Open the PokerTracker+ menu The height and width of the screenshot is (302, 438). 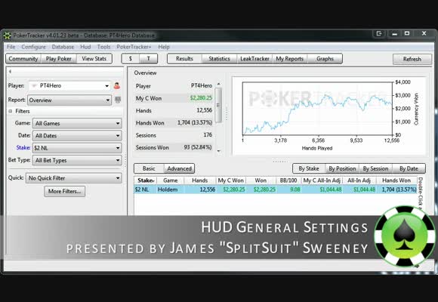tap(134, 47)
